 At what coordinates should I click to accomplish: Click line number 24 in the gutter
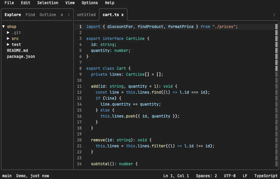pyautogui.click(x=79, y=164)
